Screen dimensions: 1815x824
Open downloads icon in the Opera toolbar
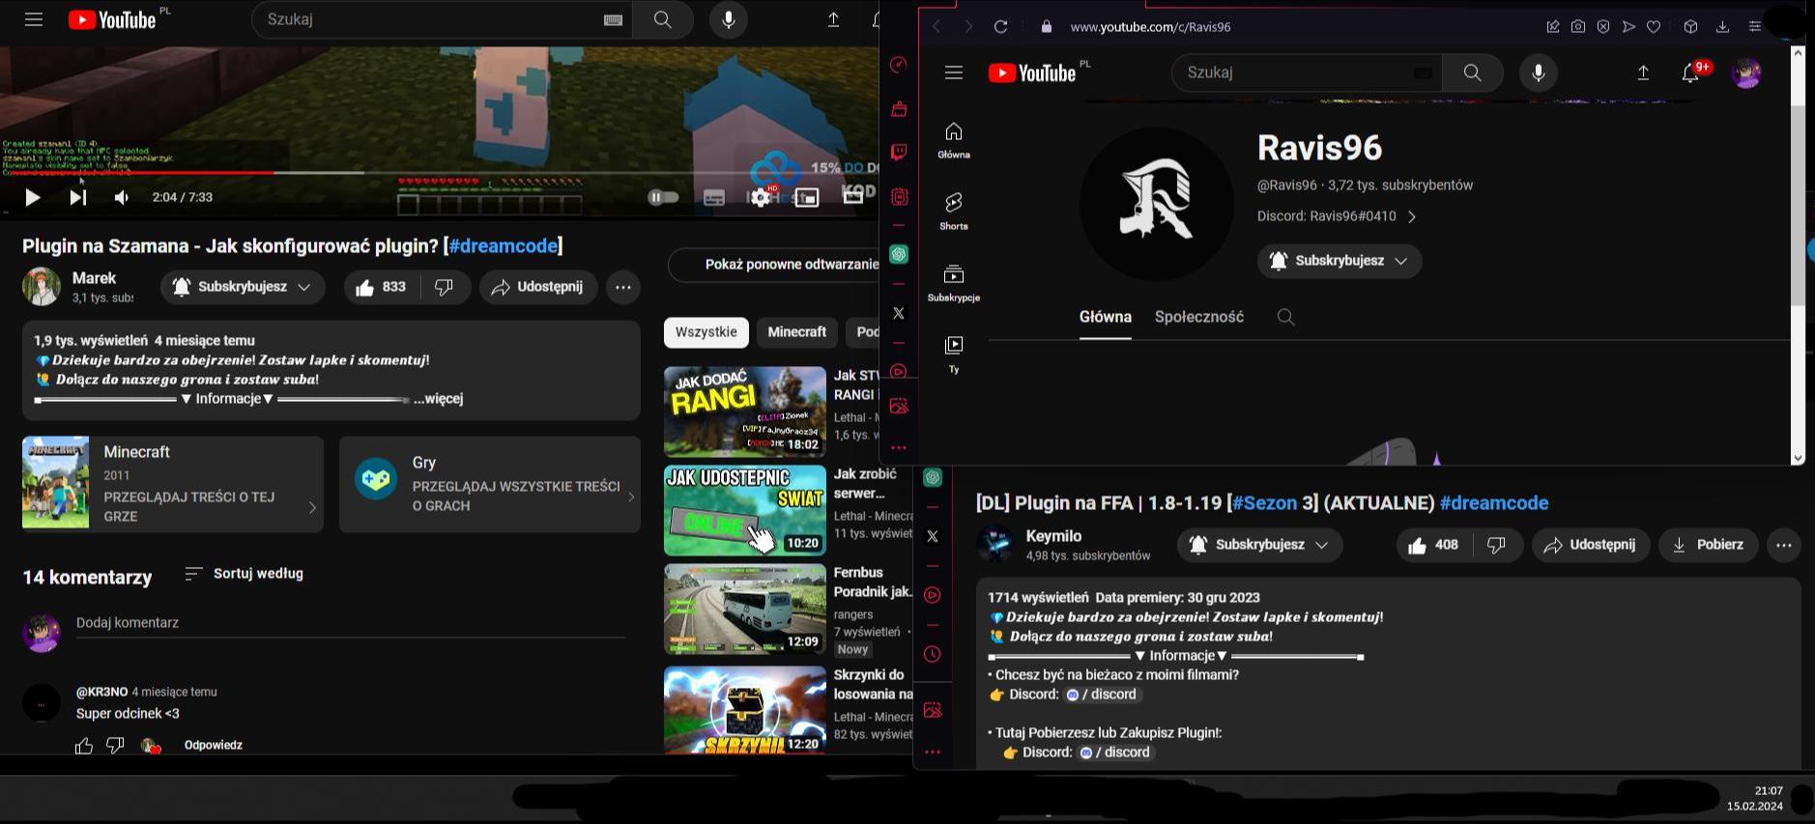tap(1722, 27)
